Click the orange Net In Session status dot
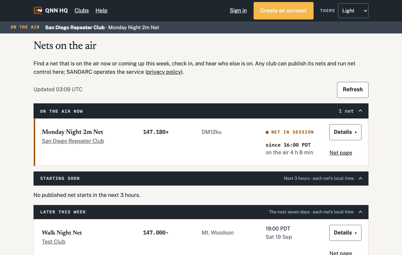The width and height of the screenshot is (402, 255). coord(267,133)
